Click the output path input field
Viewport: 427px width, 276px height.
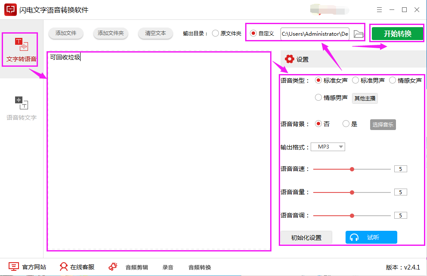tap(315, 34)
